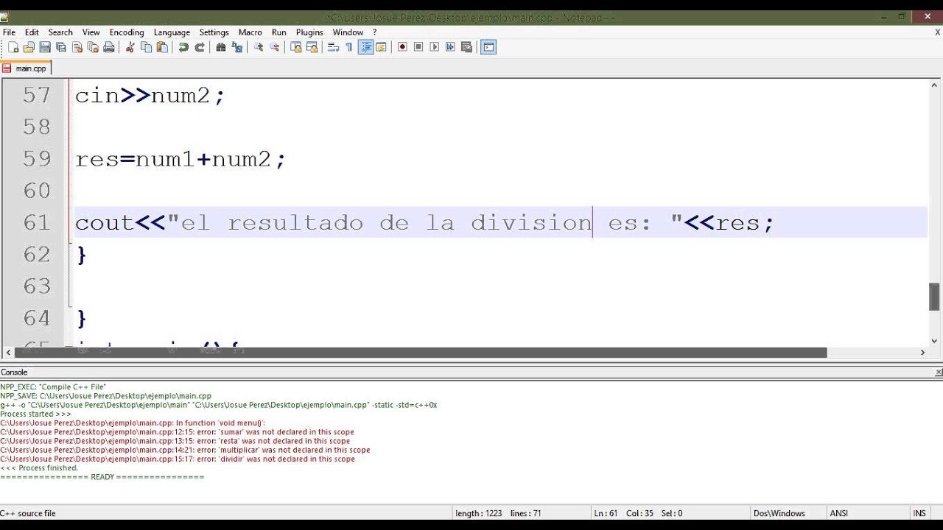This screenshot has width=943, height=530.
Task: Click the Redo arrow icon
Action: pos(200,47)
